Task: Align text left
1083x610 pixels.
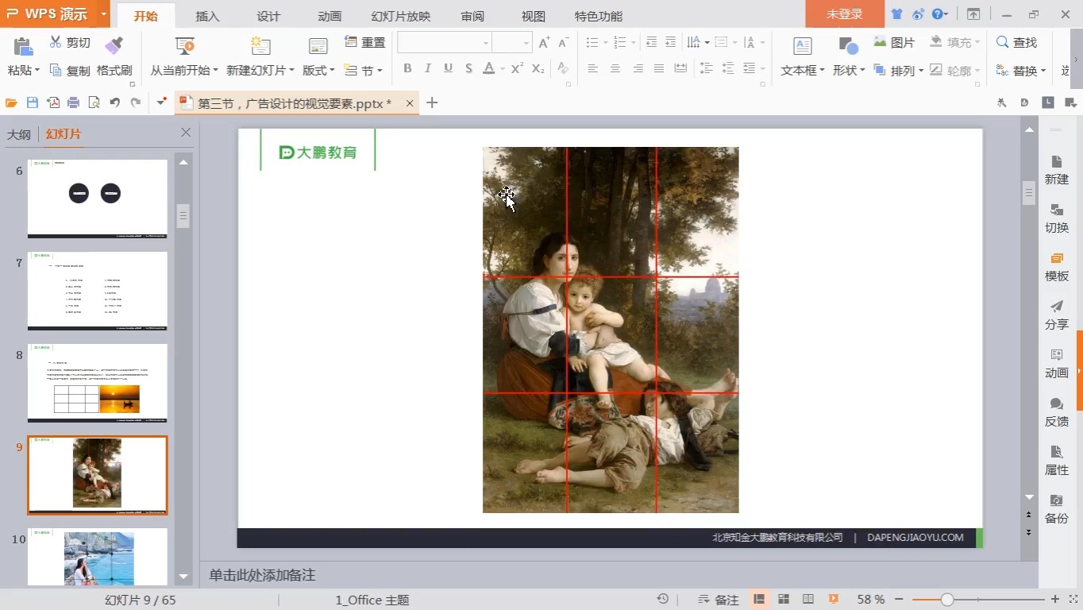Action: pos(592,69)
